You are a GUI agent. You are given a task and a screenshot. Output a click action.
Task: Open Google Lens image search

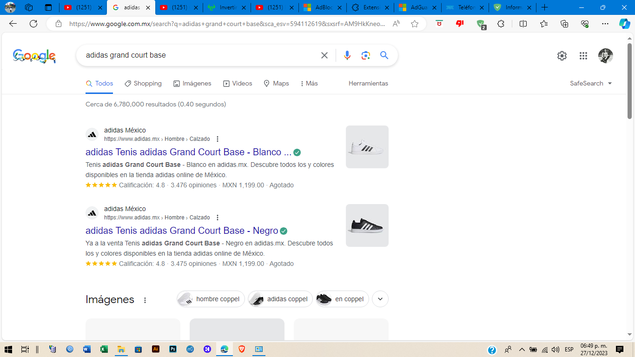365,55
